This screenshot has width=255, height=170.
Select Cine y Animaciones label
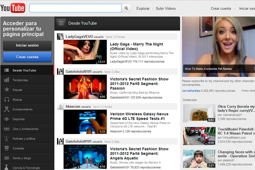tap(25, 129)
